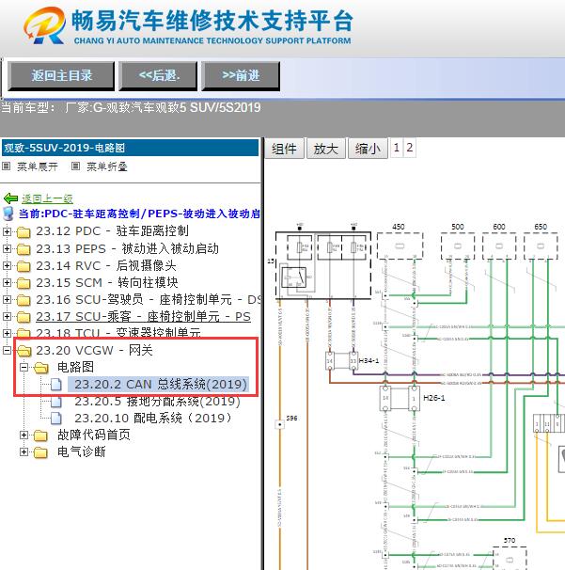The width and height of the screenshot is (565, 570).
Task: Zoom in with the 放大 button
Action: click(326, 149)
